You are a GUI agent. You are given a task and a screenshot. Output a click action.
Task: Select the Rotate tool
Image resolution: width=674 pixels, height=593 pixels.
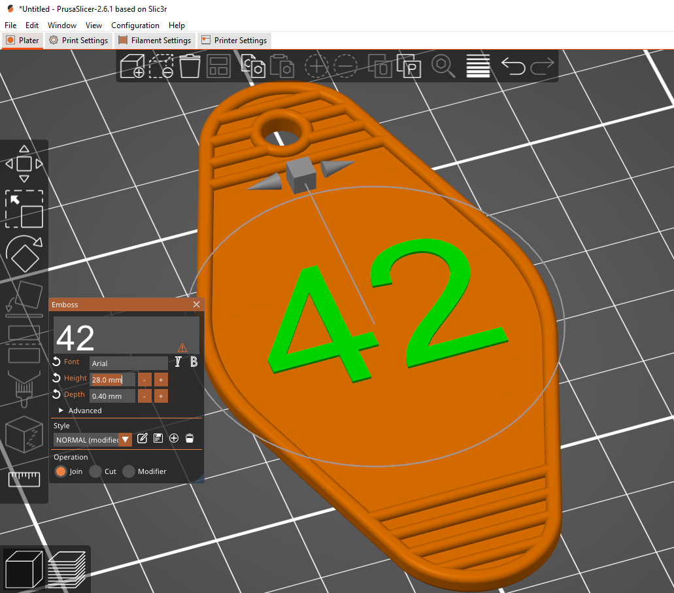click(x=24, y=254)
